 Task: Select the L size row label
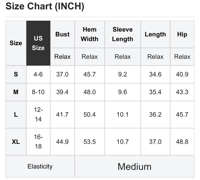pyautogui.click(x=16, y=114)
